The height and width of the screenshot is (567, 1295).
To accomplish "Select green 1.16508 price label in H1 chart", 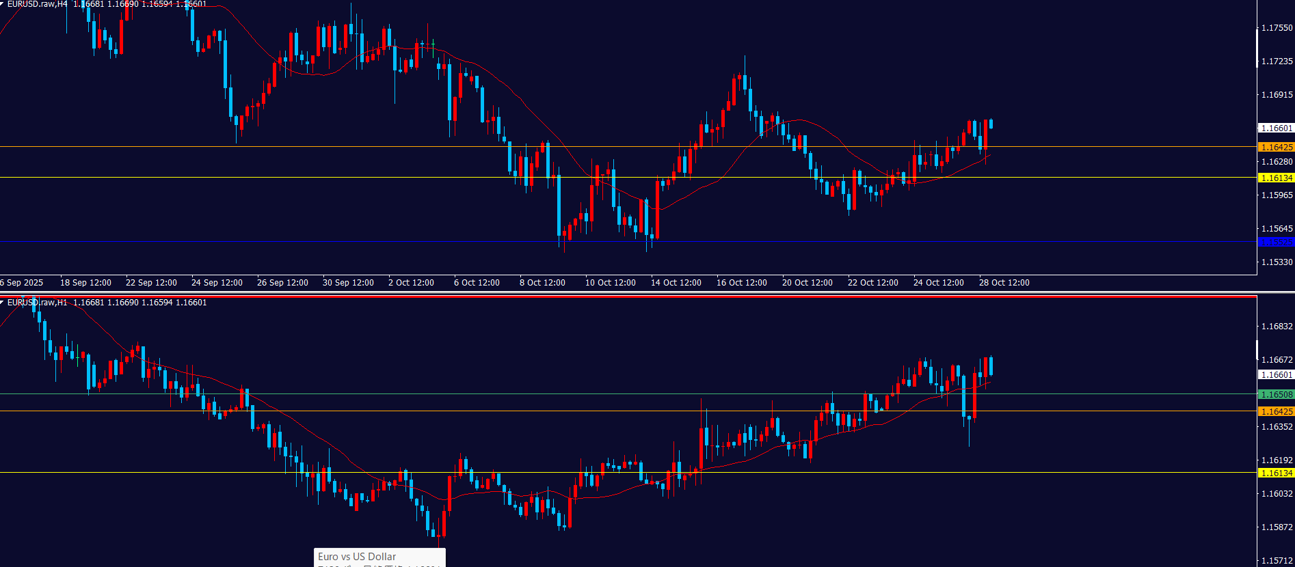I will pyautogui.click(x=1276, y=394).
